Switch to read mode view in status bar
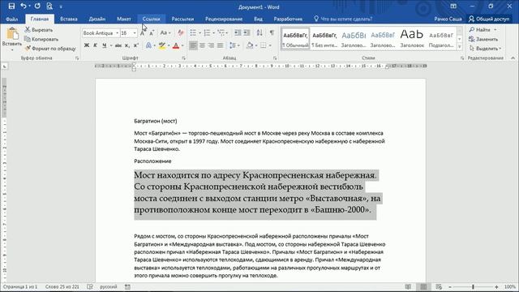Viewport: 519px width, 292px height. pyautogui.click(x=408, y=286)
